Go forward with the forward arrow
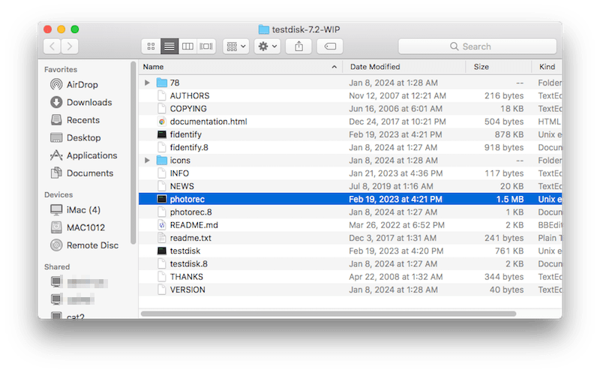600x373 pixels. pos(70,47)
